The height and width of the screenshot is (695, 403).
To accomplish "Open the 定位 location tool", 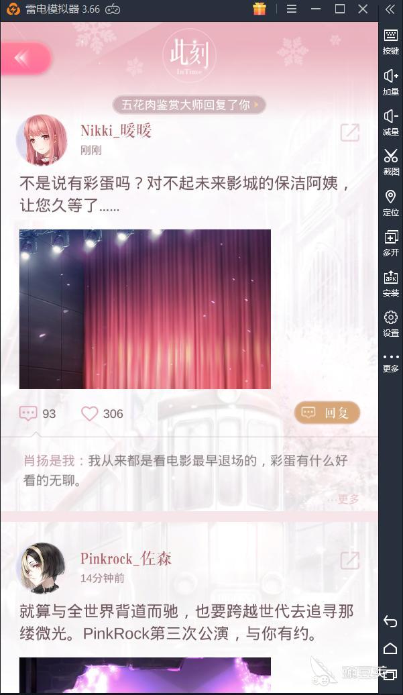I will [391, 203].
